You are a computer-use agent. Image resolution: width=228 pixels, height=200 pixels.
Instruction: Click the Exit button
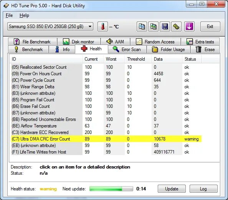coord(210,26)
